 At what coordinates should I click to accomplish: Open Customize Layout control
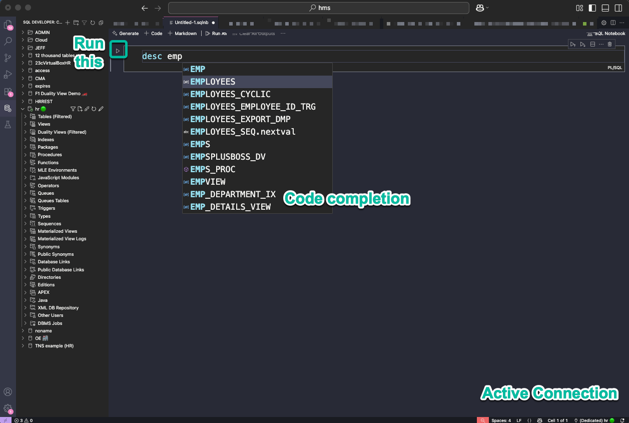579,8
